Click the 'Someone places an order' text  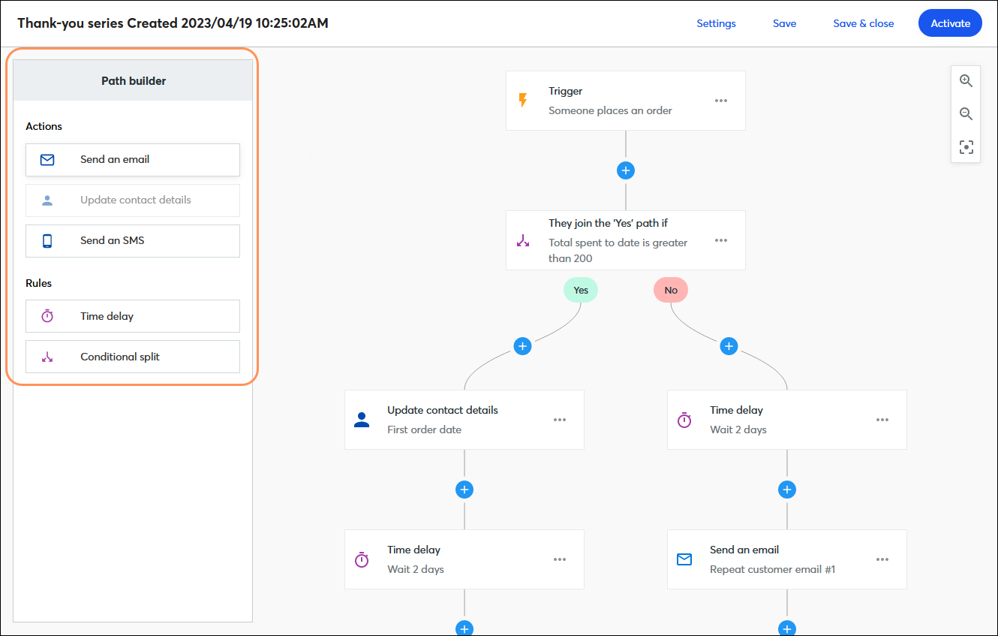[x=610, y=110]
